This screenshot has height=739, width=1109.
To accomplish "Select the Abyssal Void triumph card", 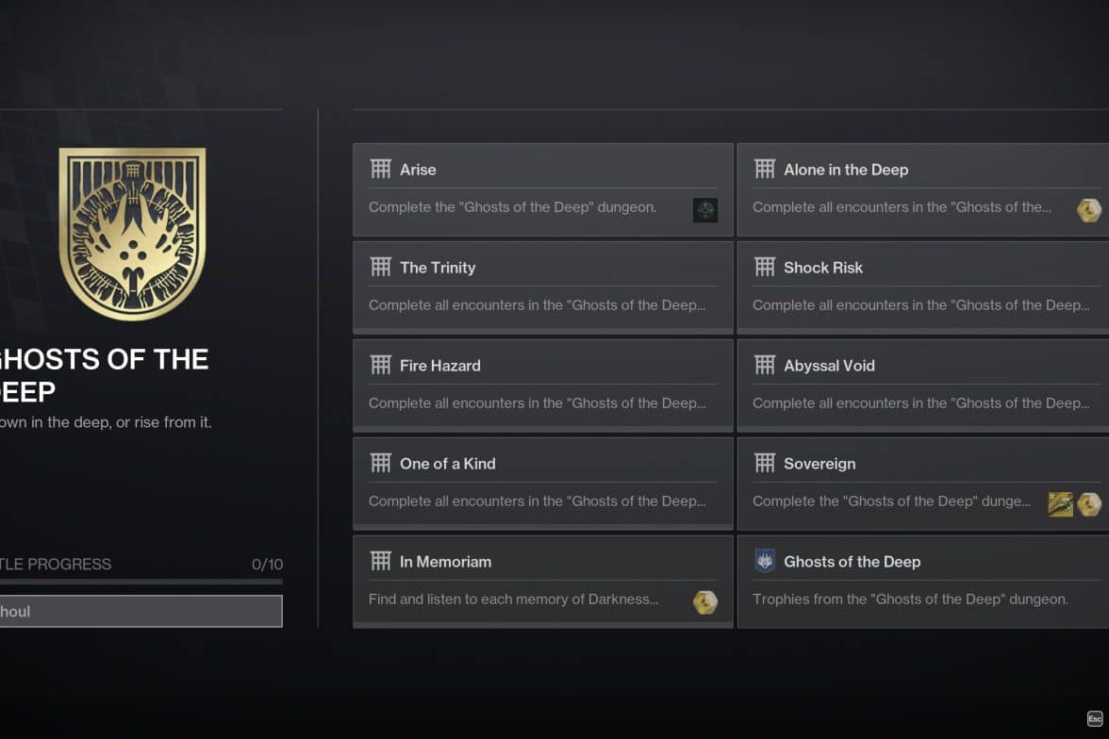I will pyautogui.click(x=923, y=386).
